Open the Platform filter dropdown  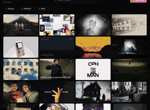pyautogui.click(x=26, y=9)
